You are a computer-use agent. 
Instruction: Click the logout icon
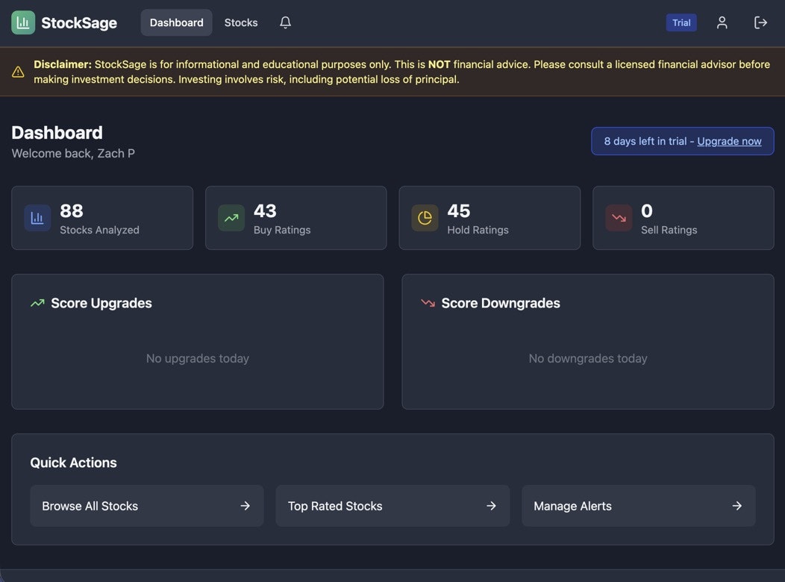[760, 22]
